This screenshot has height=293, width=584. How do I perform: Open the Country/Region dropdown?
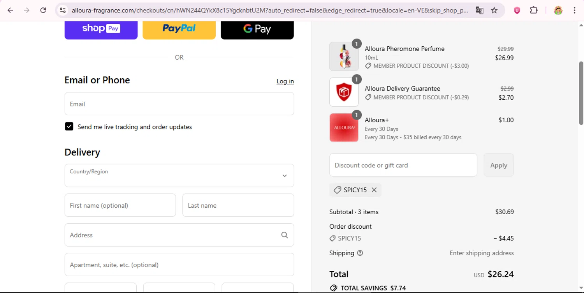[179, 175]
